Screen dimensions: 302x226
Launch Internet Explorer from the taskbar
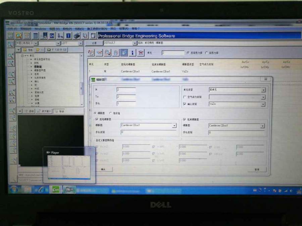point(41,190)
